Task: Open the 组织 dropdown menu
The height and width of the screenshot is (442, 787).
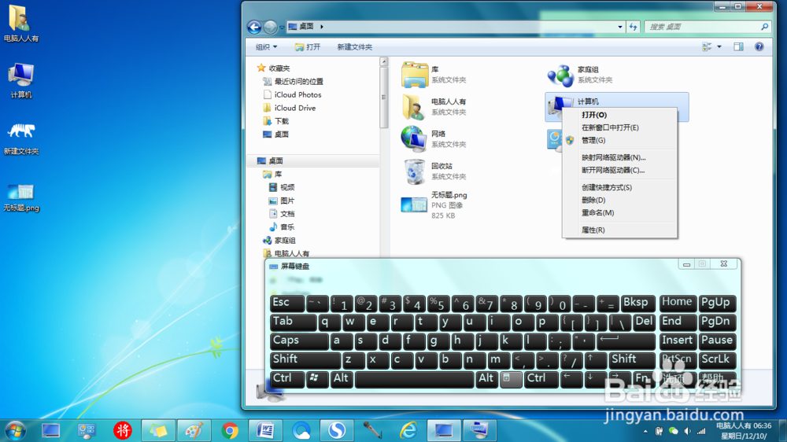Action: point(266,46)
